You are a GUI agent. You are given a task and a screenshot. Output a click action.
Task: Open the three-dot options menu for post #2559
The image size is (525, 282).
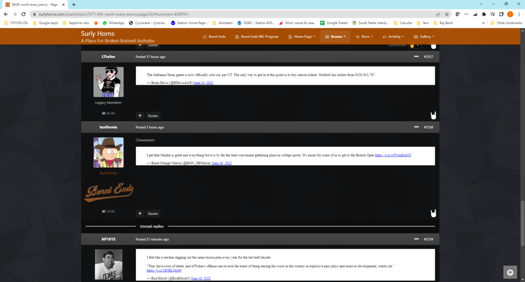coord(416,239)
